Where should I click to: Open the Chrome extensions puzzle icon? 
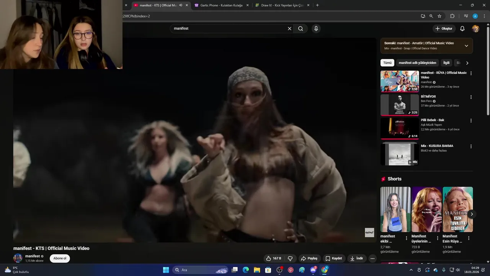452,16
